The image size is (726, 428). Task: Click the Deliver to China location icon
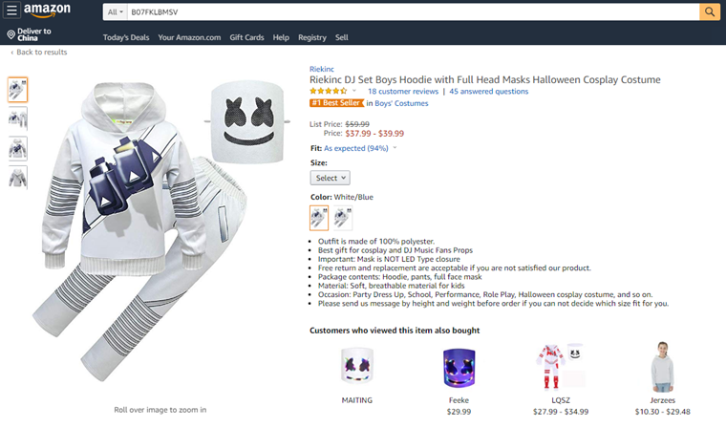pyautogui.click(x=10, y=34)
